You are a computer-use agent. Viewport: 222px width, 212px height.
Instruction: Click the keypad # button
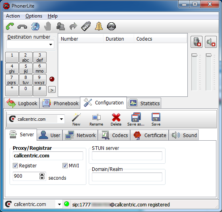(x=40, y=90)
